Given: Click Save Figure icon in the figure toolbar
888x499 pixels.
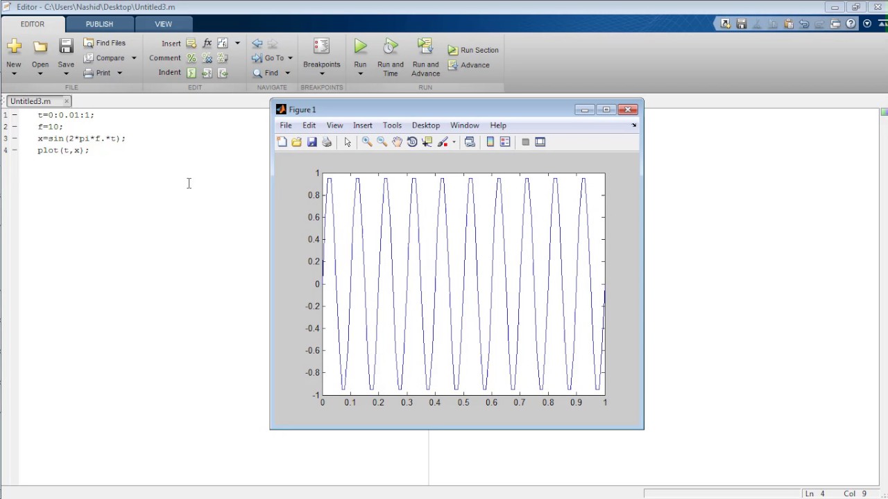Looking at the screenshot, I should click(312, 142).
